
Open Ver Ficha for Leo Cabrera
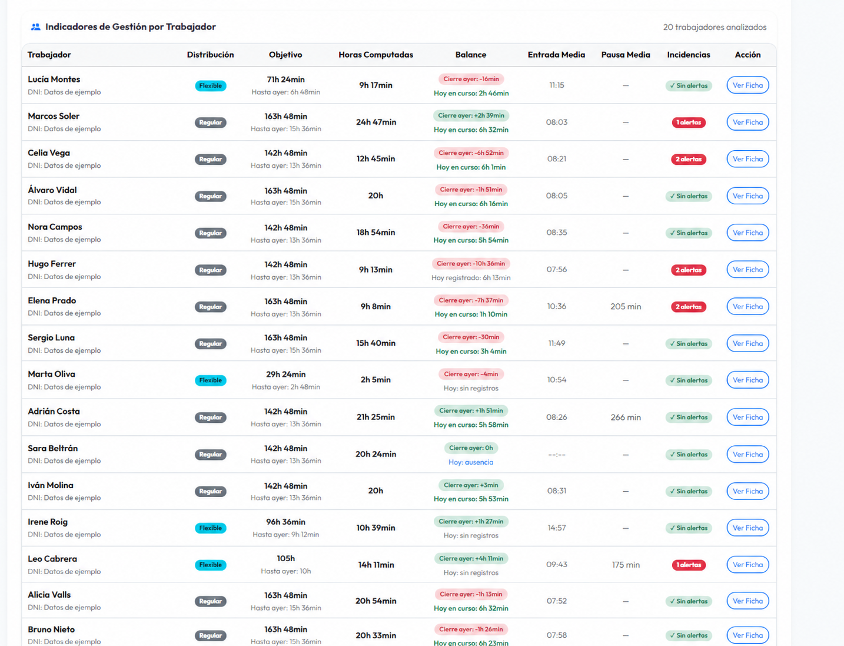point(747,565)
